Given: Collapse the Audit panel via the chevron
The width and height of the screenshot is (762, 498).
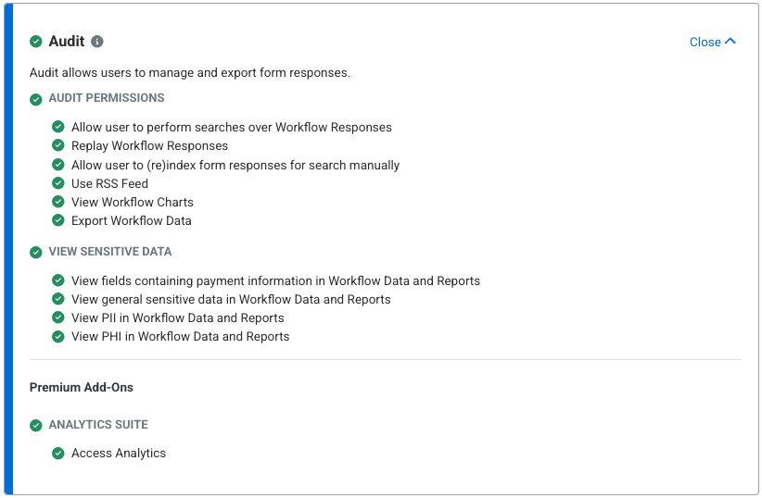Looking at the screenshot, I should 730,42.
